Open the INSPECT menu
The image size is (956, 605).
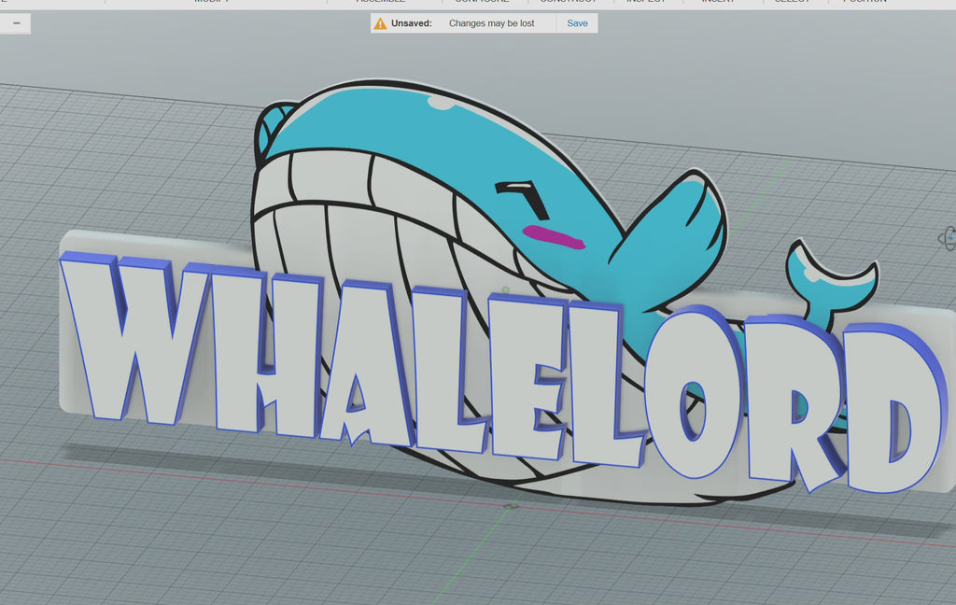(644, 3)
